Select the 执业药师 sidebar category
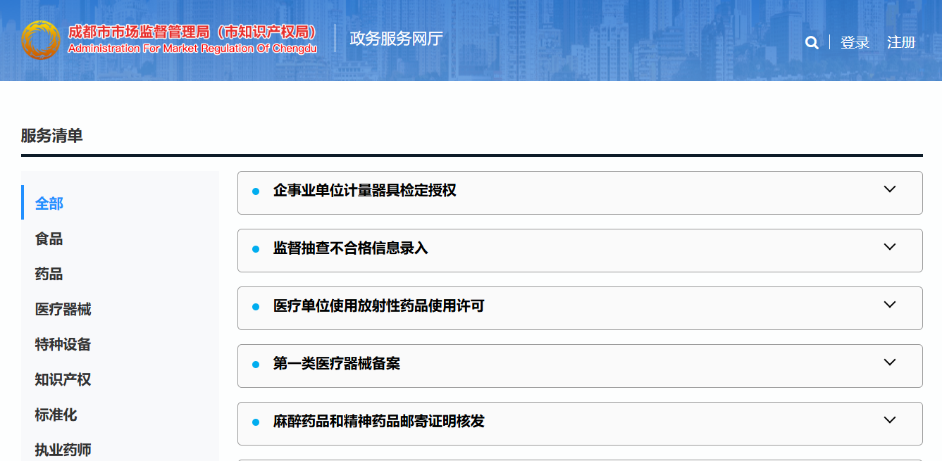 pos(62,449)
